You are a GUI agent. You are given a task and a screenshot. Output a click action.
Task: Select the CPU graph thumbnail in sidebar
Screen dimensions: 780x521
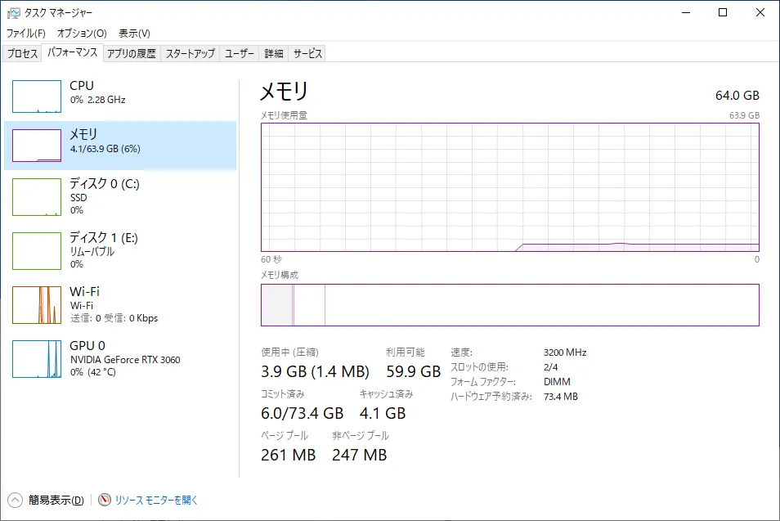point(37,96)
